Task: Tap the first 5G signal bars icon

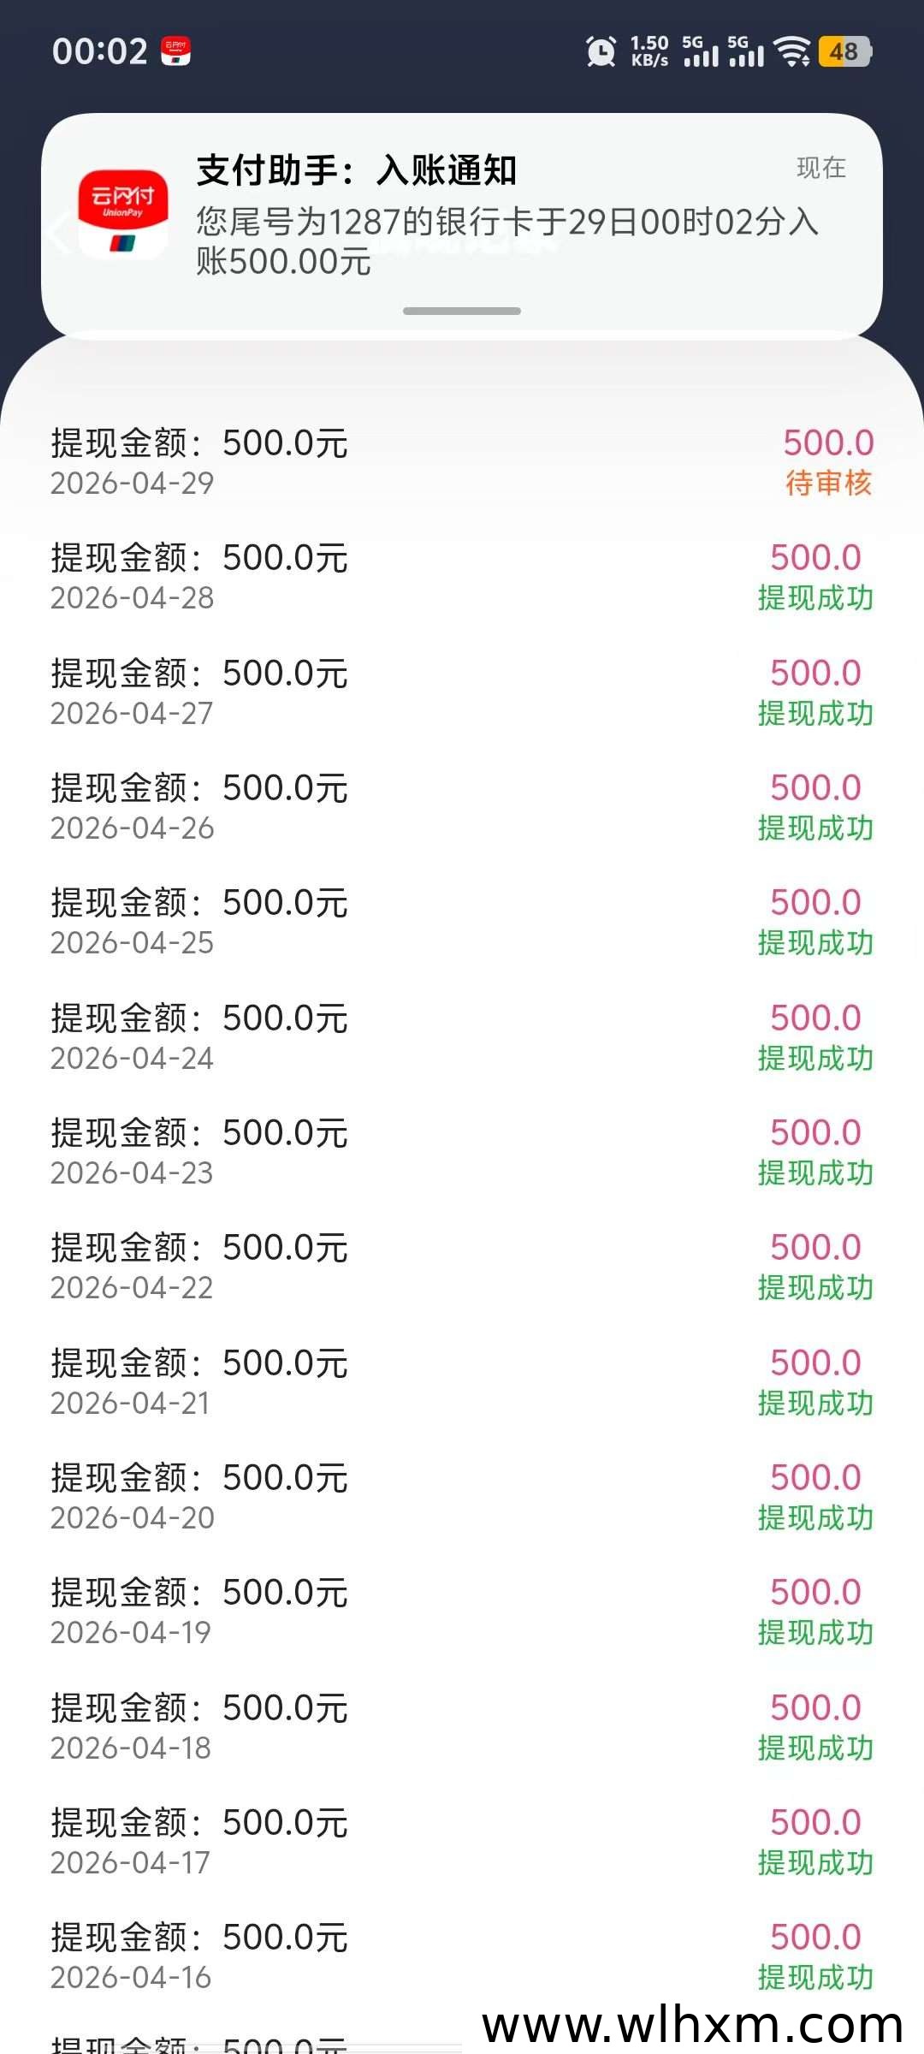Action: tap(701, 51)
